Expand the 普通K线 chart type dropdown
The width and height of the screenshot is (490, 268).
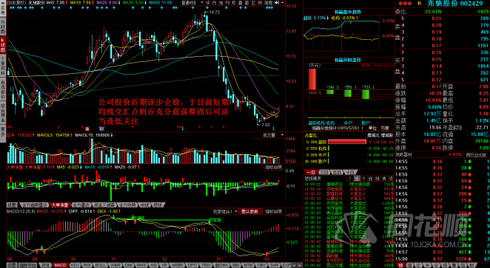(192, 2)
